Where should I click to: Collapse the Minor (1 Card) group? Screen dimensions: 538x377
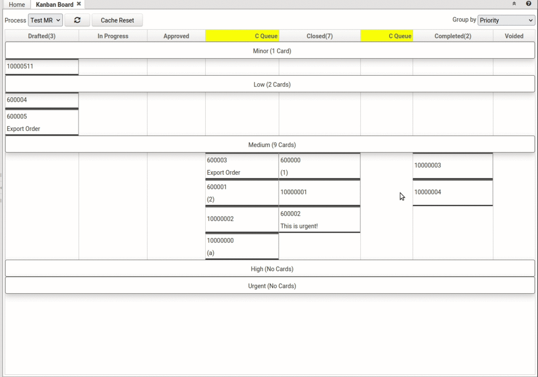(272, 51)
